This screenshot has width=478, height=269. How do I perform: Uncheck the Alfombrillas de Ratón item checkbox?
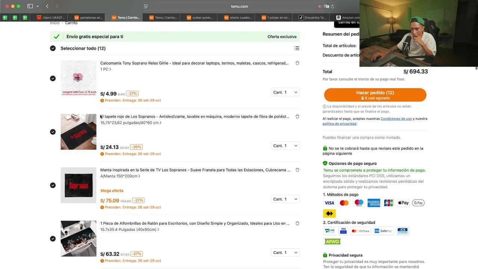(53, 239)
